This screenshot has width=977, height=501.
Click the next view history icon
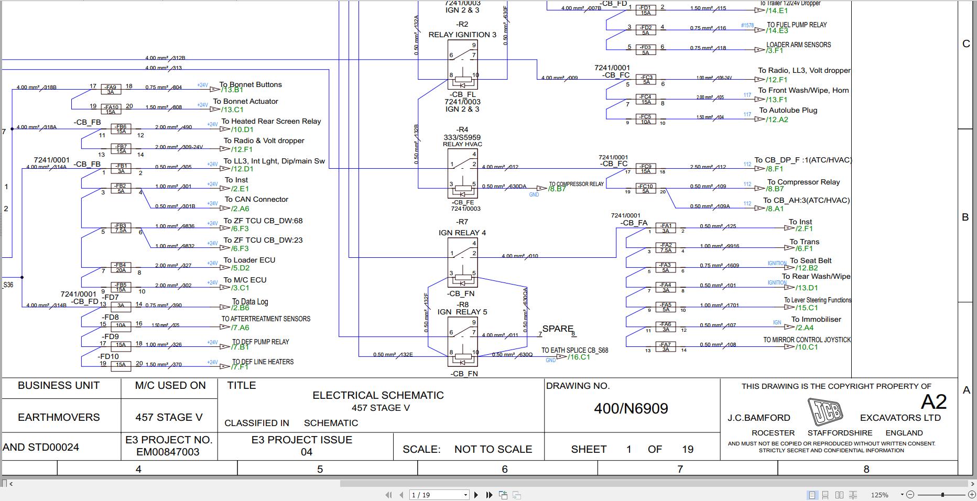click(x=517, y=495)
